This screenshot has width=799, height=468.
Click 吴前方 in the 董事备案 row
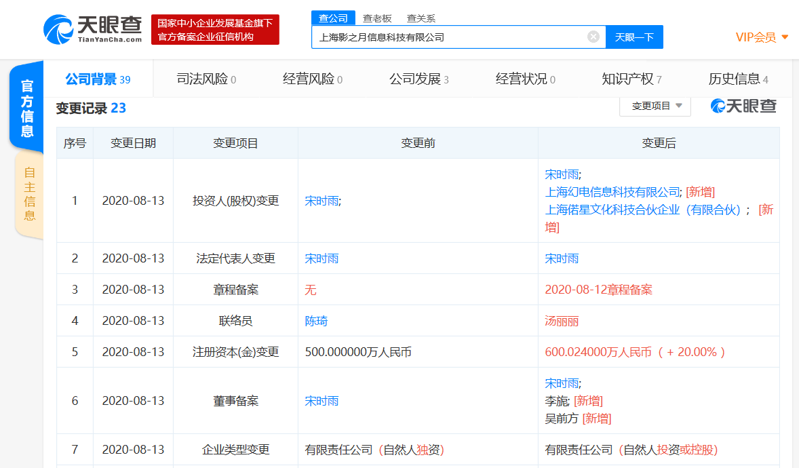(x=562, y=419)
